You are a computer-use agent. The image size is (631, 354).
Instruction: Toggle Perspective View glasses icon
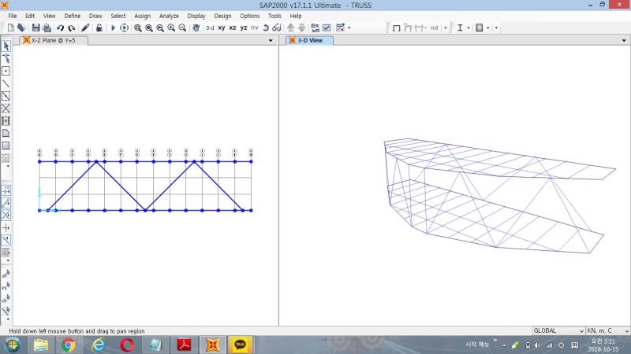point(277,28)
